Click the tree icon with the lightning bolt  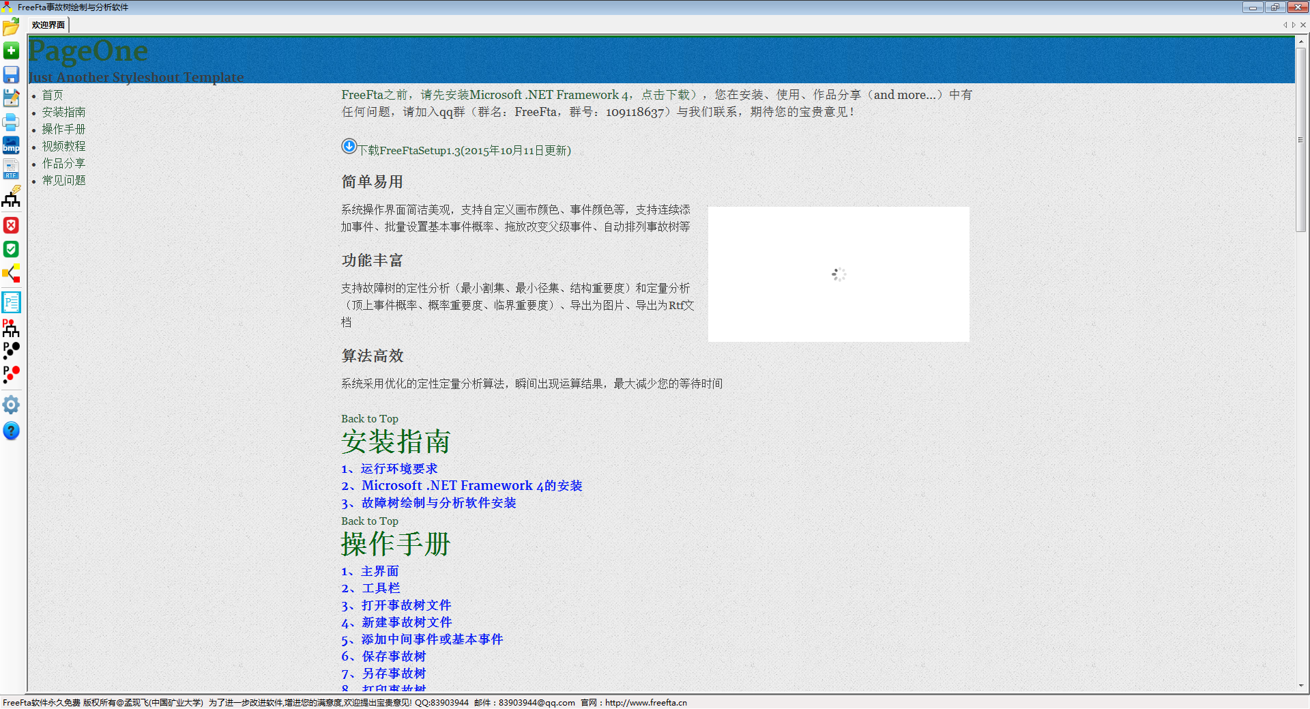(11, 197)
